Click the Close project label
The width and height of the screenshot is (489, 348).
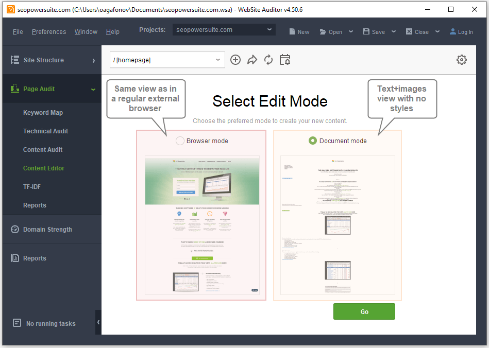[x=421, y=32]
